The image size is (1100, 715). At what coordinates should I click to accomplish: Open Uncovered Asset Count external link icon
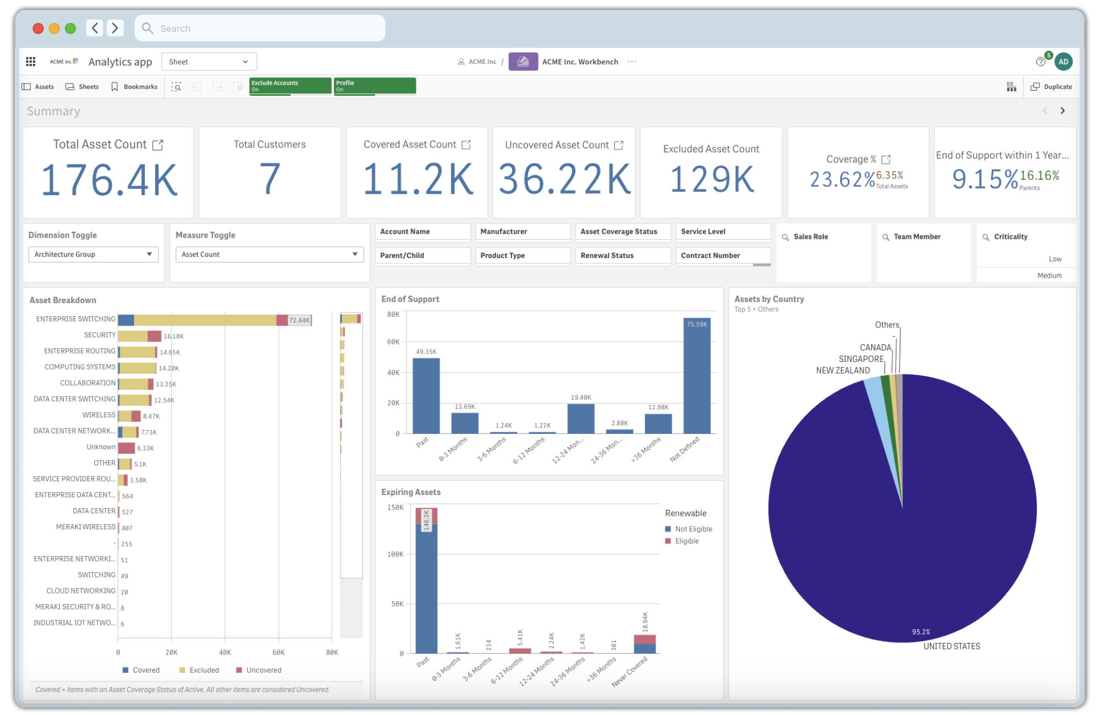619,145
